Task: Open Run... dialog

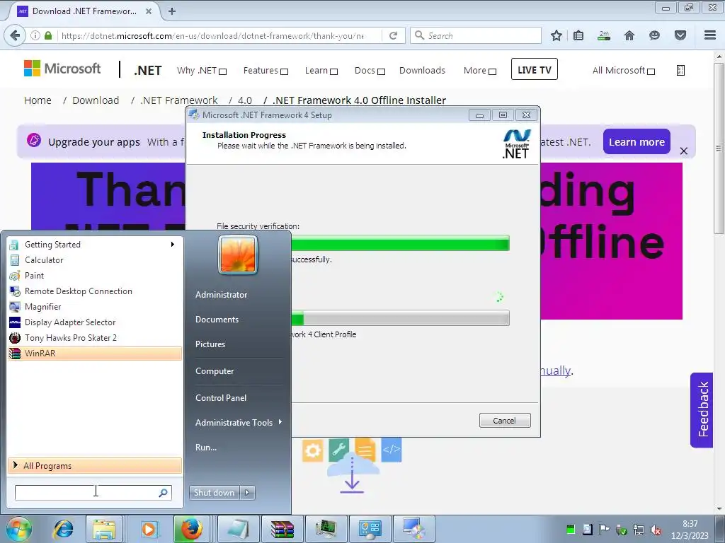Action: (206, 448)
